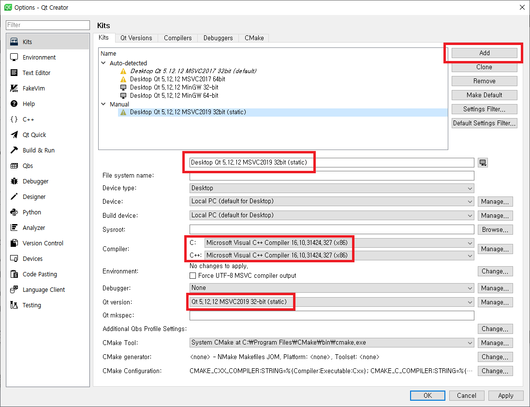Click the Debugger bug icon
The image size is (530, 407).
click(x=14, y=181)
